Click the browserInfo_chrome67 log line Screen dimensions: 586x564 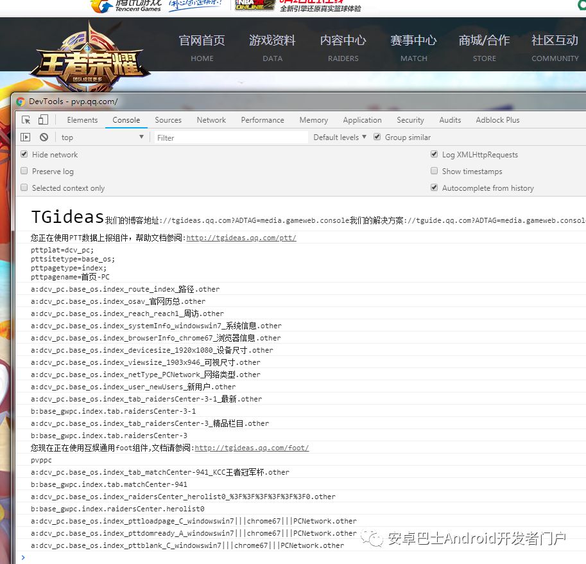click(x=155, y=338)
